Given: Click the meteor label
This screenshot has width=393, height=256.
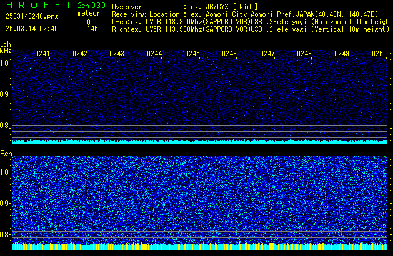Looking at the screenshot, I should pos(89,13).
